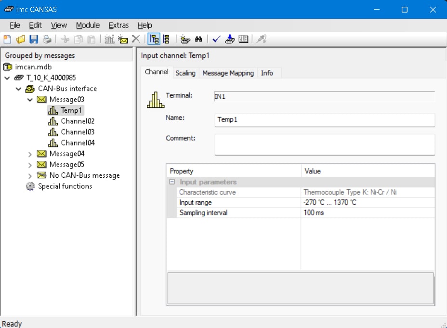The height and width of the screenshot is (328, 447).
Task: Open the Message Mapping tab
Action: 228,73
